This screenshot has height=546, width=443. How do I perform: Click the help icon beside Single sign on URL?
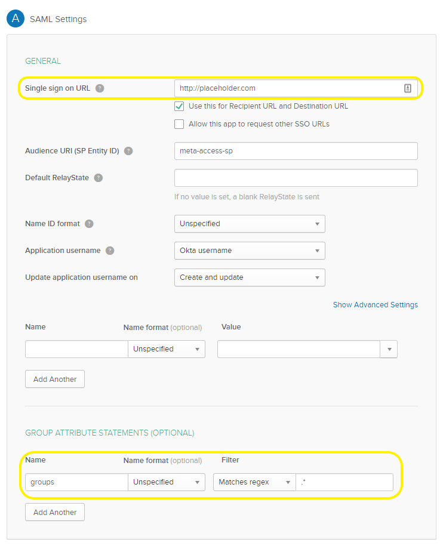click(x=100, y=88)
